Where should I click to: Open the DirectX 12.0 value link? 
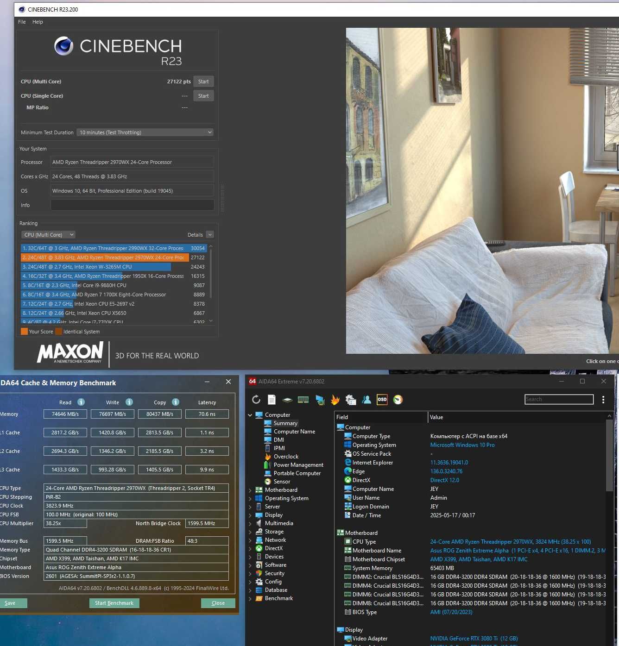444,480
